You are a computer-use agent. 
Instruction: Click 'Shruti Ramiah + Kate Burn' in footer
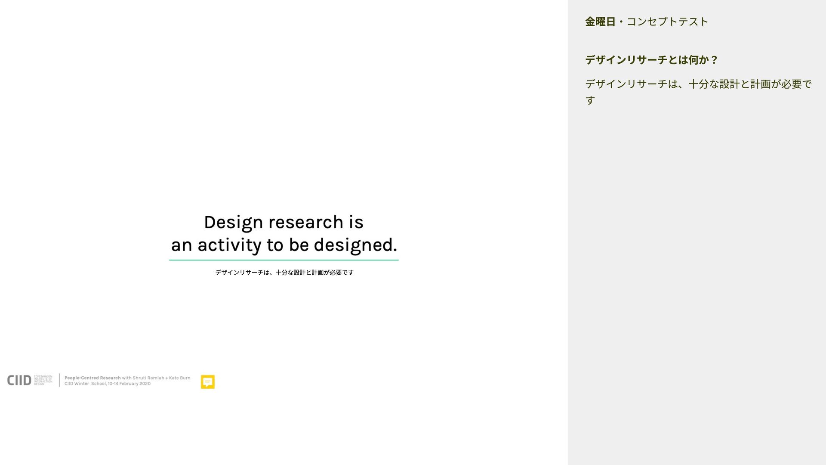pyautogui.click(x=161, y=378)
